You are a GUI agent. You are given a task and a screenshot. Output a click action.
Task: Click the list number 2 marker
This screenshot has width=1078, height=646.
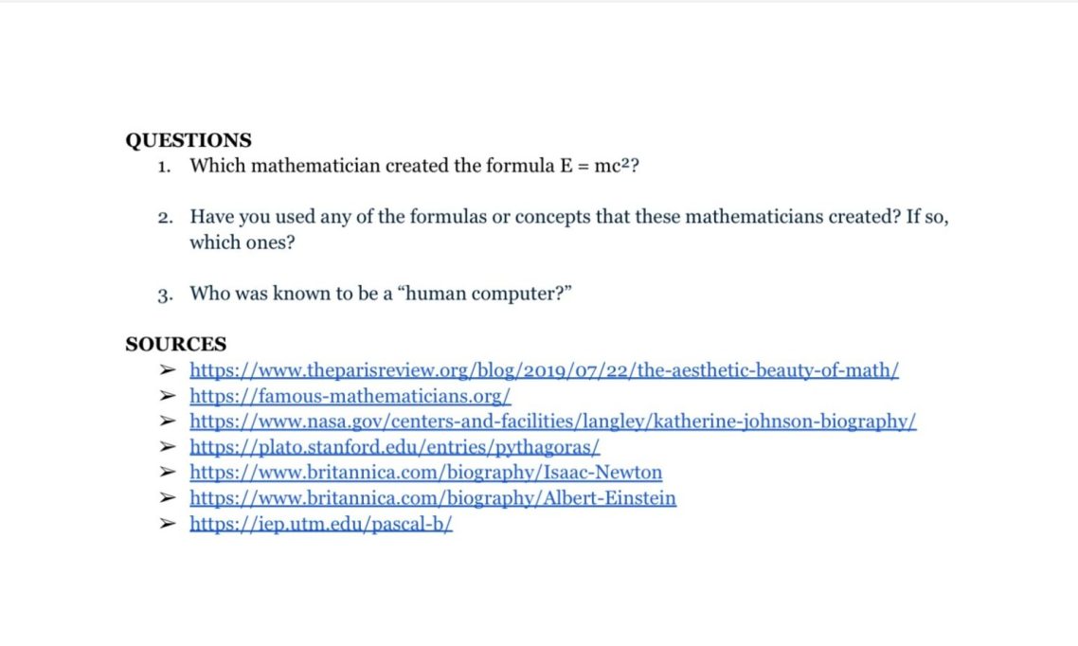click(x=165, y=218)
